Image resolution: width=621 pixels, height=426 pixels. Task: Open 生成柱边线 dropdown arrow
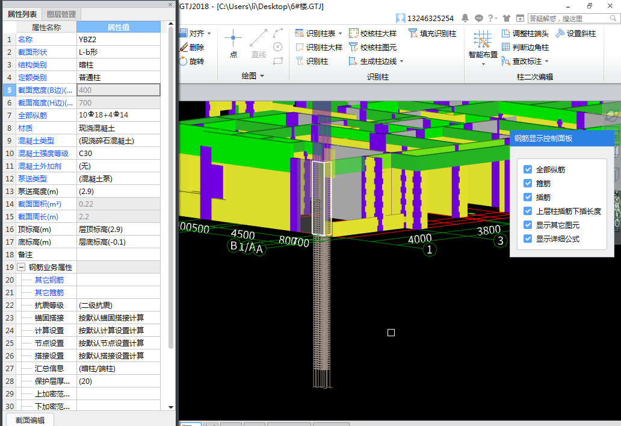401,61
